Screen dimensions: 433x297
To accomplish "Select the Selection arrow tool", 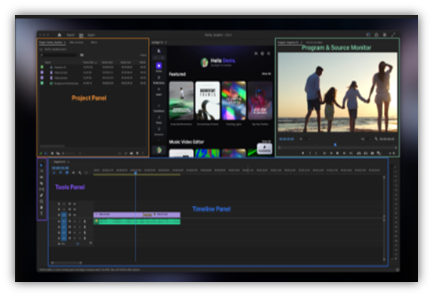I will 41,165.
